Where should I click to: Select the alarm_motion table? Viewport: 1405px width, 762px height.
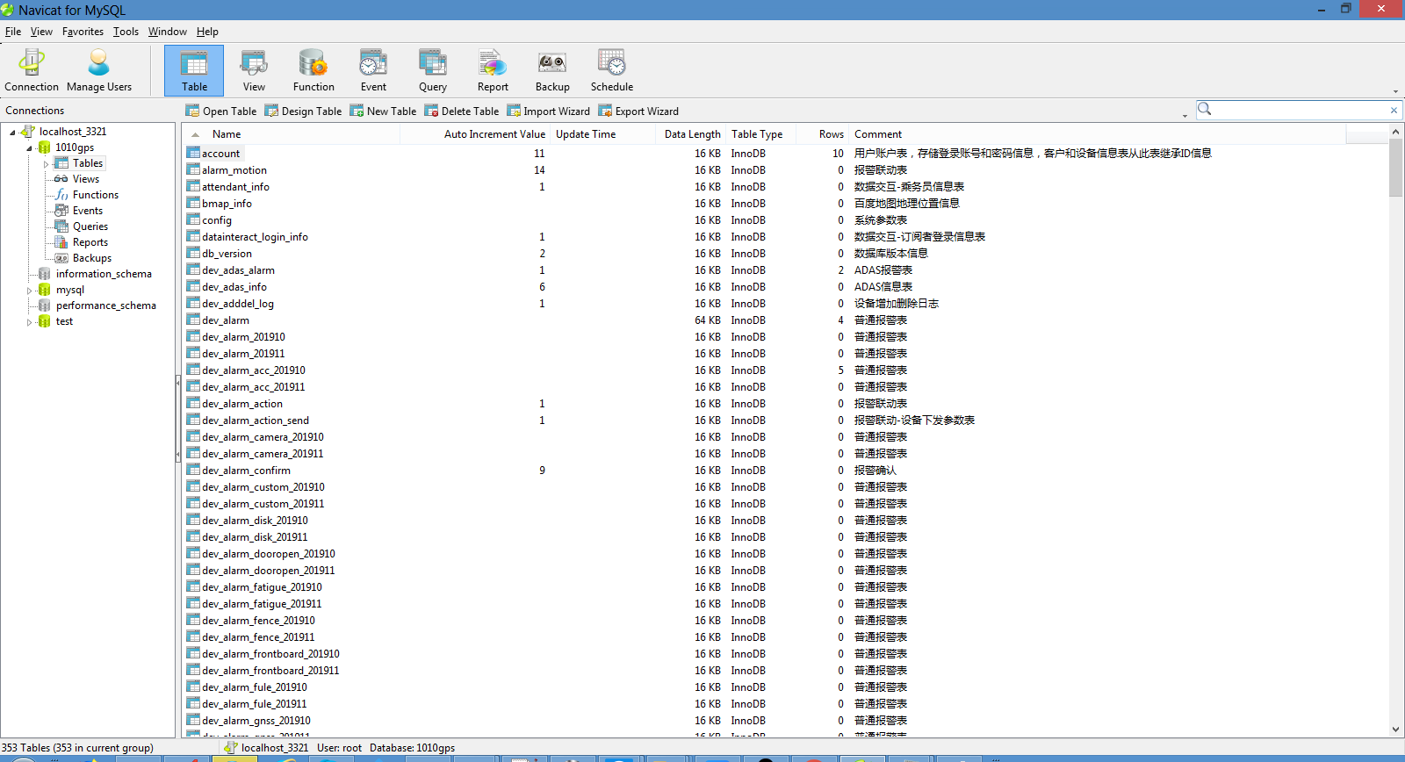point(234,170)
